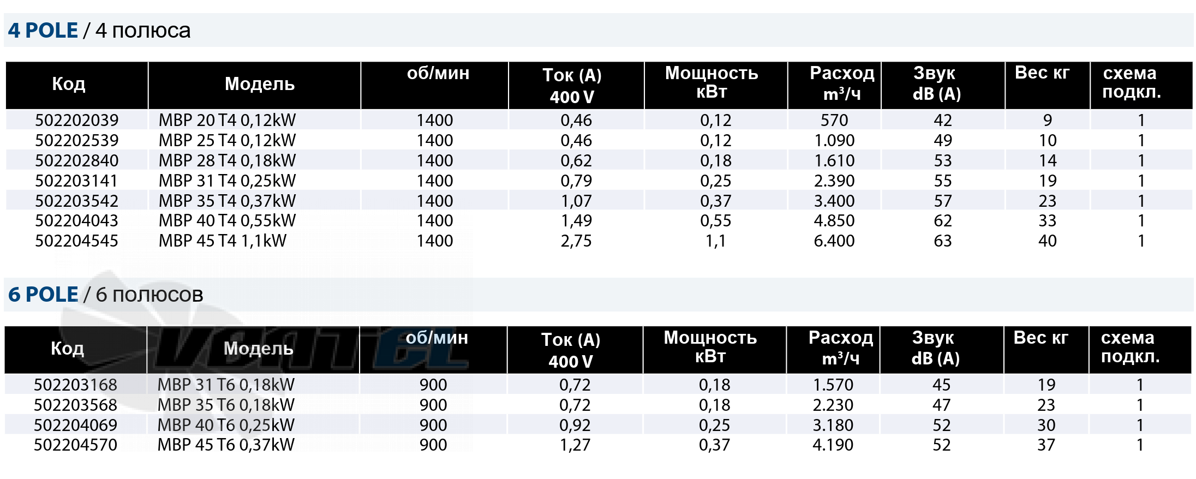This screenshot has height=479, width=1196.
Task: Select code 502202039 in first table
Action: [77, 120]
